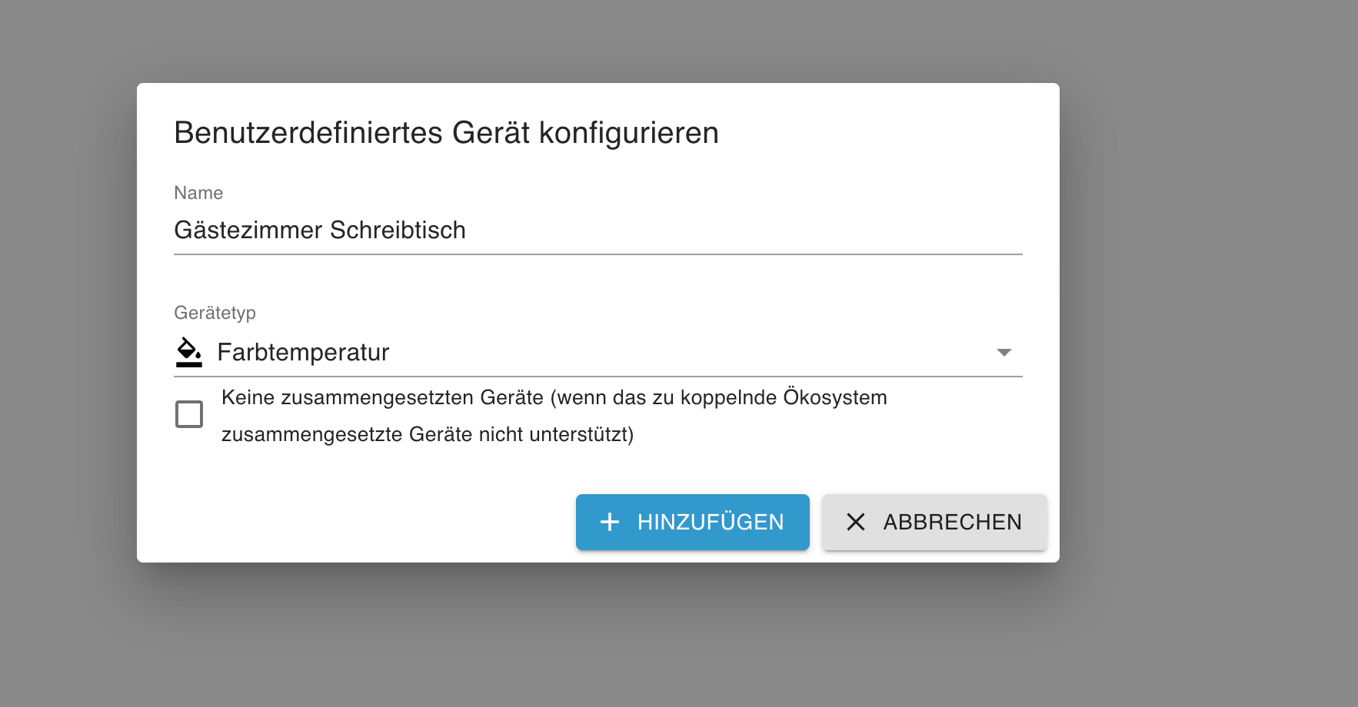
Task: Click the X icon on Abbrechen
Action: pyautogui.click(x=855, y=522)
